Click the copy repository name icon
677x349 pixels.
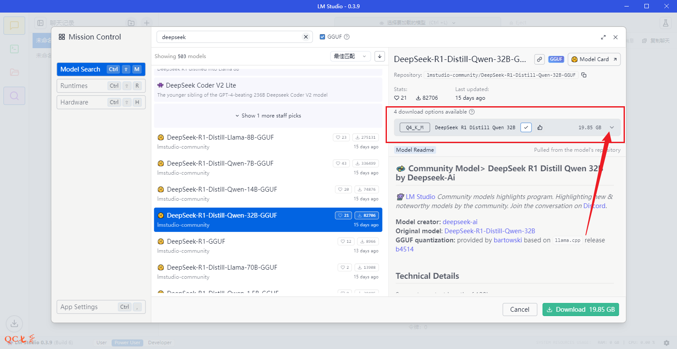(x=584, y=75)
